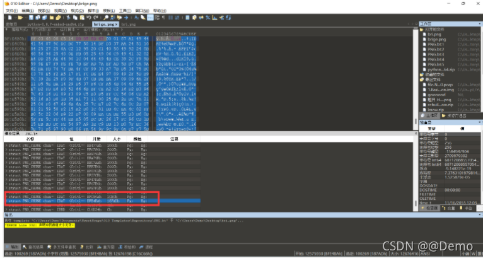Click the New file toolbar icon
The width and height of the screenshot is (483, 258).
pos(10,18)
